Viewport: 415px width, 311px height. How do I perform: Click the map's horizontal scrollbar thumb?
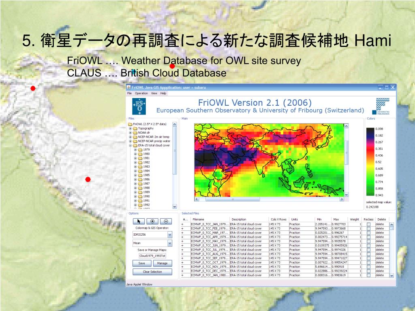pos(233,199)
